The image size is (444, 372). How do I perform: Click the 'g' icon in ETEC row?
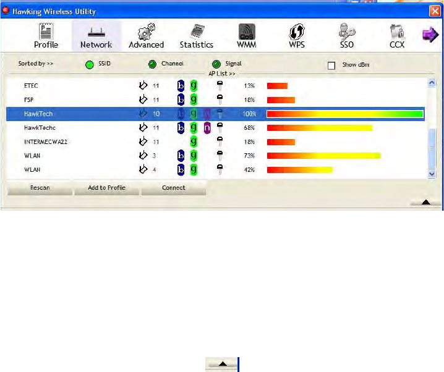point(194,85)
